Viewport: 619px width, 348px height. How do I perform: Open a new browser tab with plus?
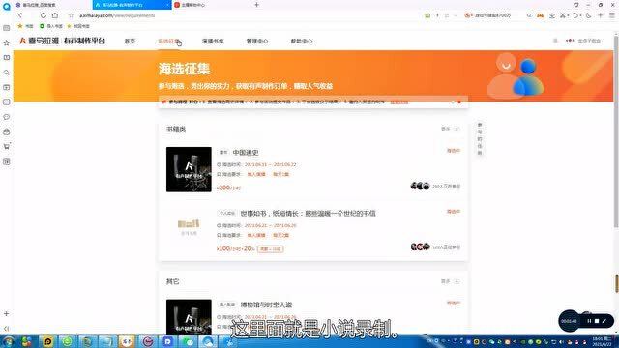click(x=256, y=5)
